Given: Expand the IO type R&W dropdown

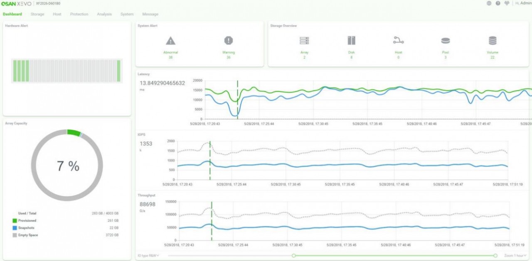Looking at the screenshot, I should pos(148,256).
